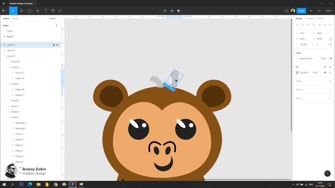The width and height of the screenshot is (335, 188).
Task: Click the align left icon
Action: [297, 25]
